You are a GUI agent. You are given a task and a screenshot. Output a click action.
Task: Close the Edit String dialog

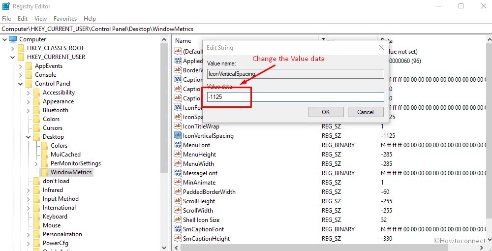coord(381,48)
